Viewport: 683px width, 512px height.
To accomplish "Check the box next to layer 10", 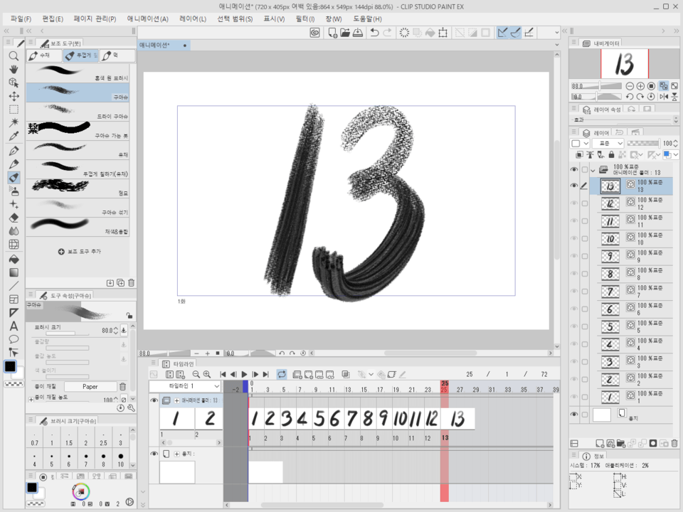I will point(585,239).
